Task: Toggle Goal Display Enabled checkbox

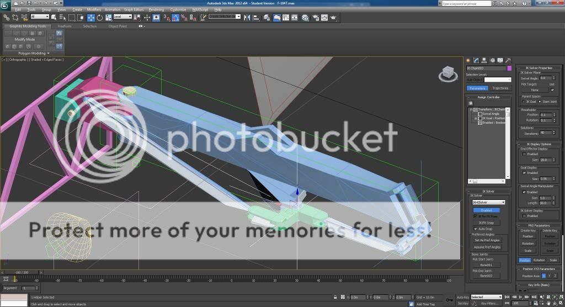Action: tap(524, 173)
